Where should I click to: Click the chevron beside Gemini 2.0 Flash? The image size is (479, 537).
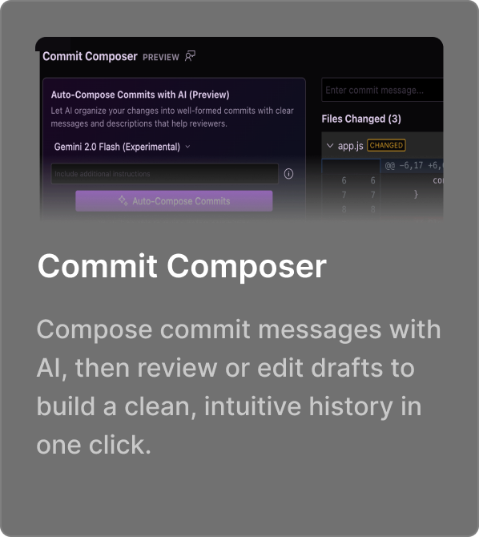[187, 147]
